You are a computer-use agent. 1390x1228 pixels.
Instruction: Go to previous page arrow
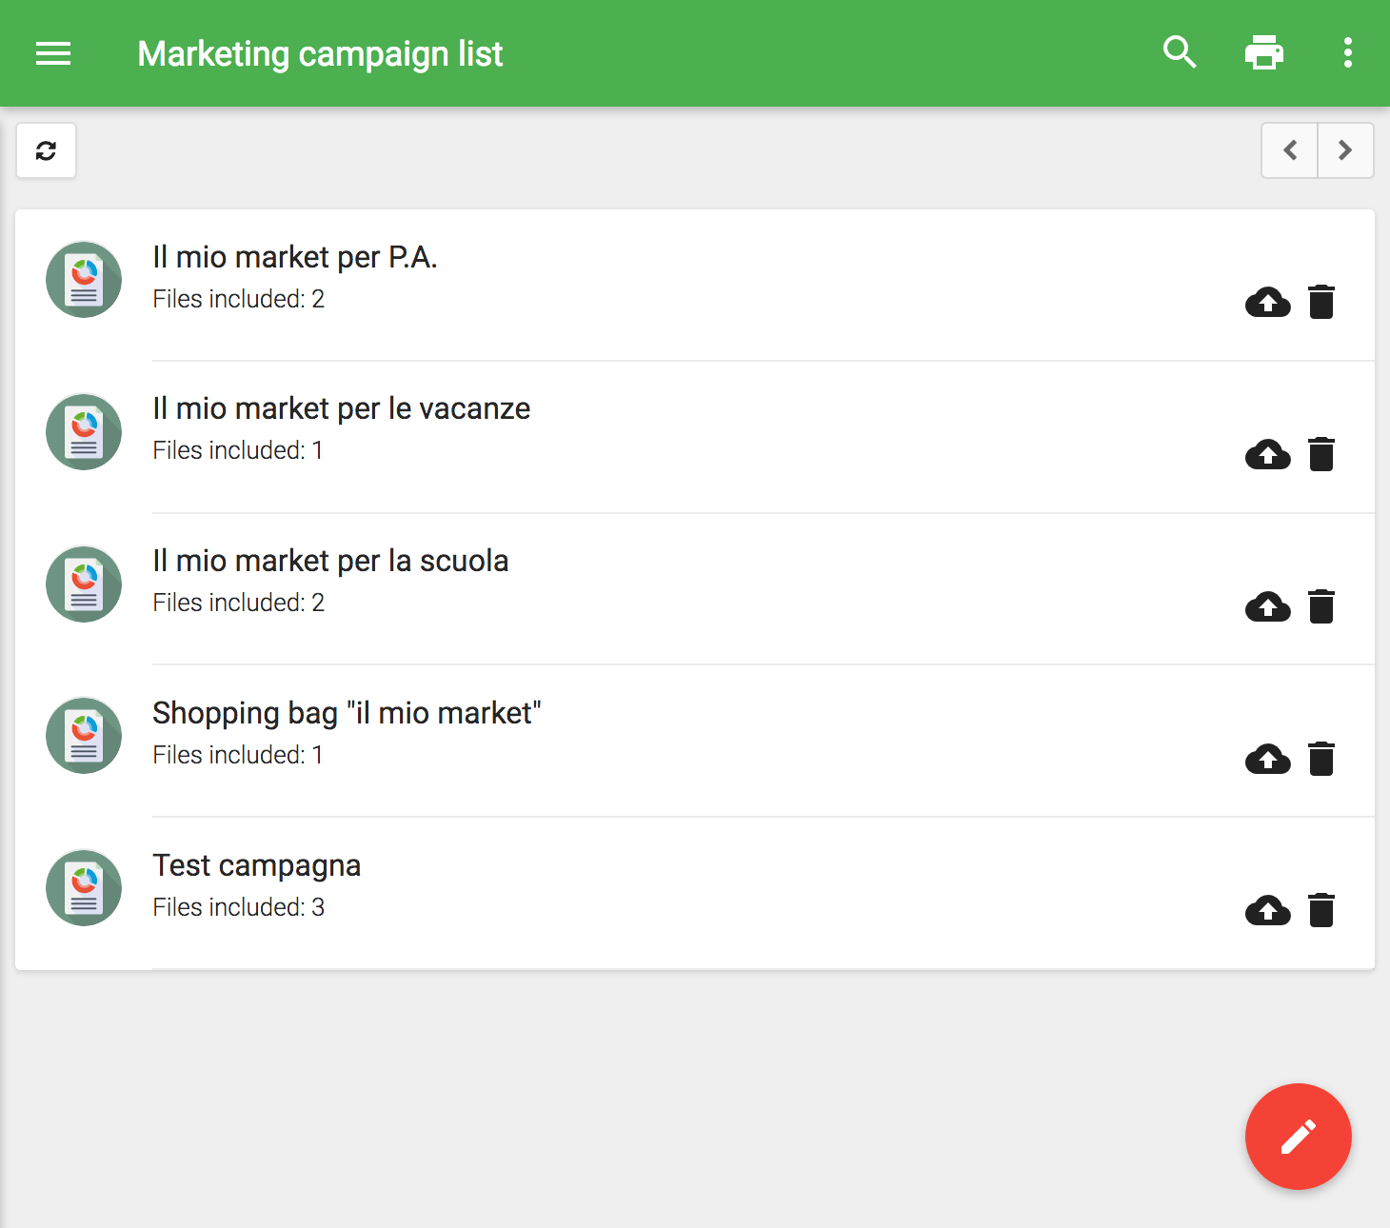(x=1290, y=150)
